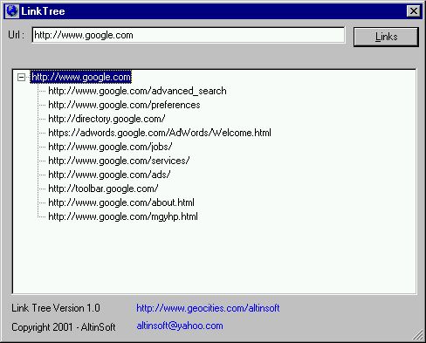Select the directory.google.com entry

pos(106,119)
